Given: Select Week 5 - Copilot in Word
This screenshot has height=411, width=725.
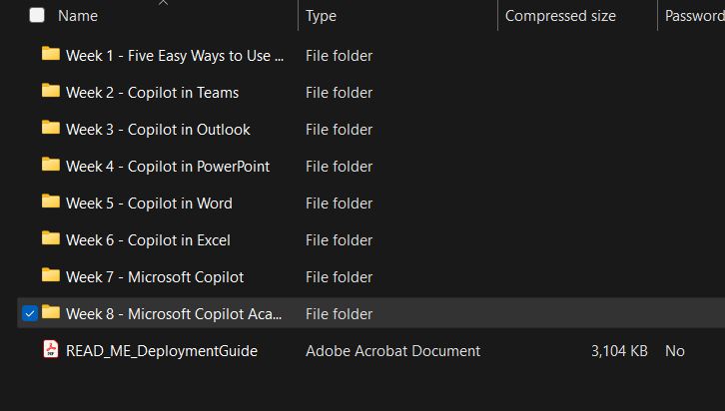Looking at the screenshot, I should click(x=149, y=204).
